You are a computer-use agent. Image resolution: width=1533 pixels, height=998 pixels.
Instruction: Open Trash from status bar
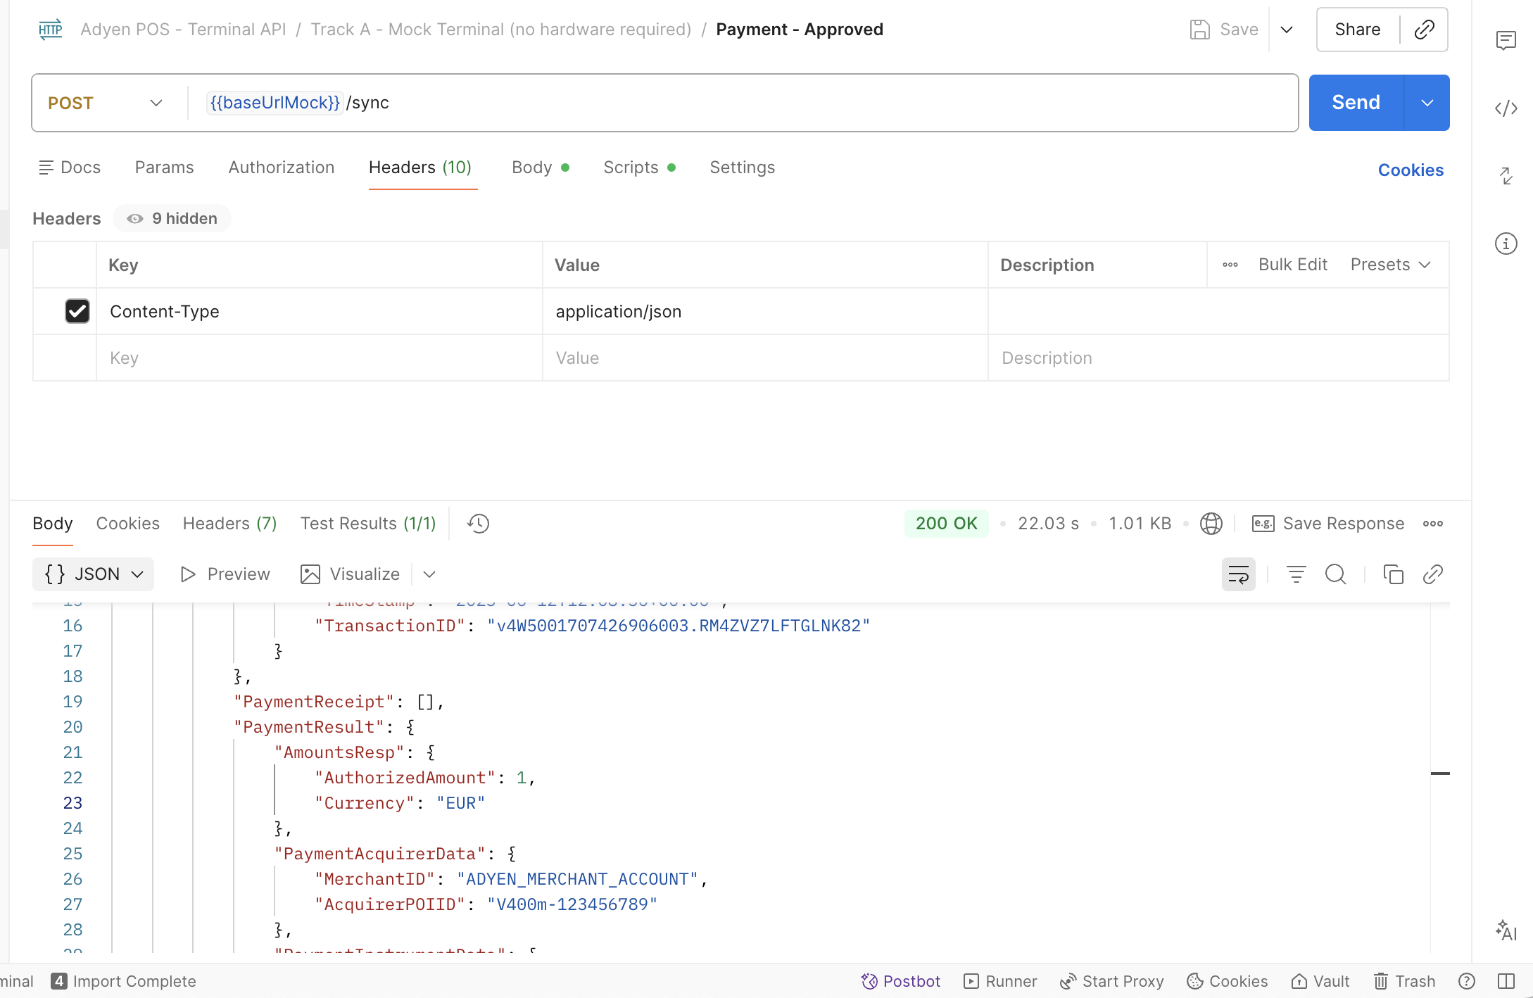point(1404,981)
